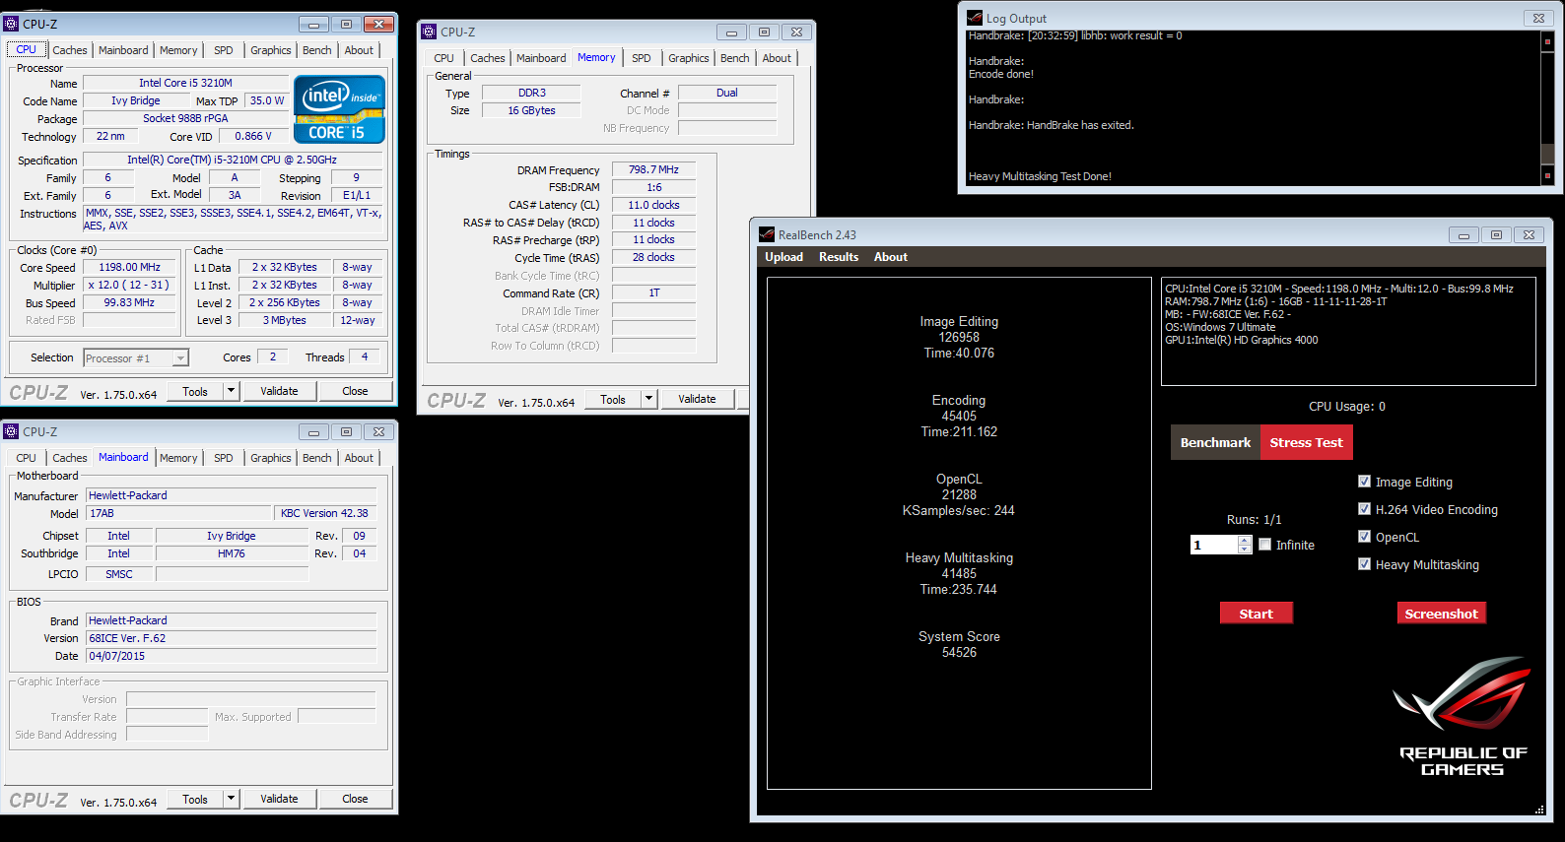Click the System Score value 54526

pos(959,652)
